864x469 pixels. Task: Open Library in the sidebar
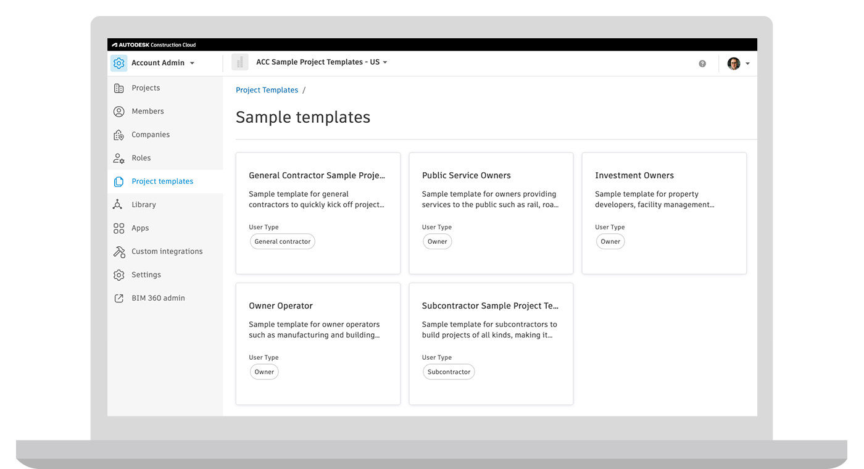tap(165, 205)
